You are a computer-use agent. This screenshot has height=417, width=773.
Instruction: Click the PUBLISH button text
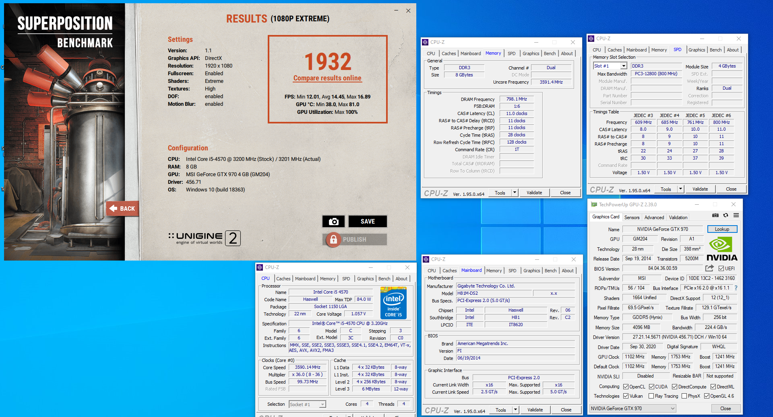(355, 240)
